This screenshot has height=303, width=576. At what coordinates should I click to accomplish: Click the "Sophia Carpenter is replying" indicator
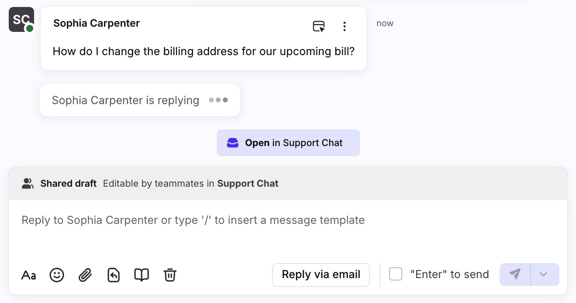pyautogui.click(x=139, y=100)
